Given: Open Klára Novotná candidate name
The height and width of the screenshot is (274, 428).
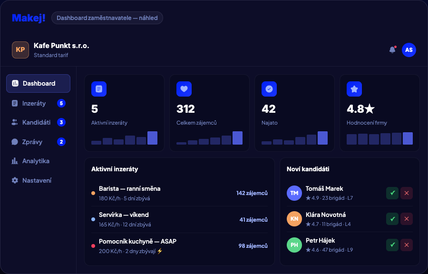Looking at the screenshot, I should pyautogui.click(x=326, y=215).
